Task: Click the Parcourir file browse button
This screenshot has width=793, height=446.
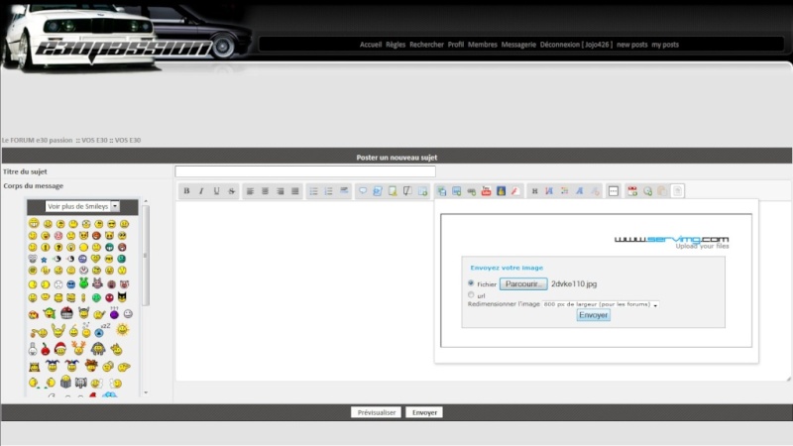Action: tap(523, 283)
